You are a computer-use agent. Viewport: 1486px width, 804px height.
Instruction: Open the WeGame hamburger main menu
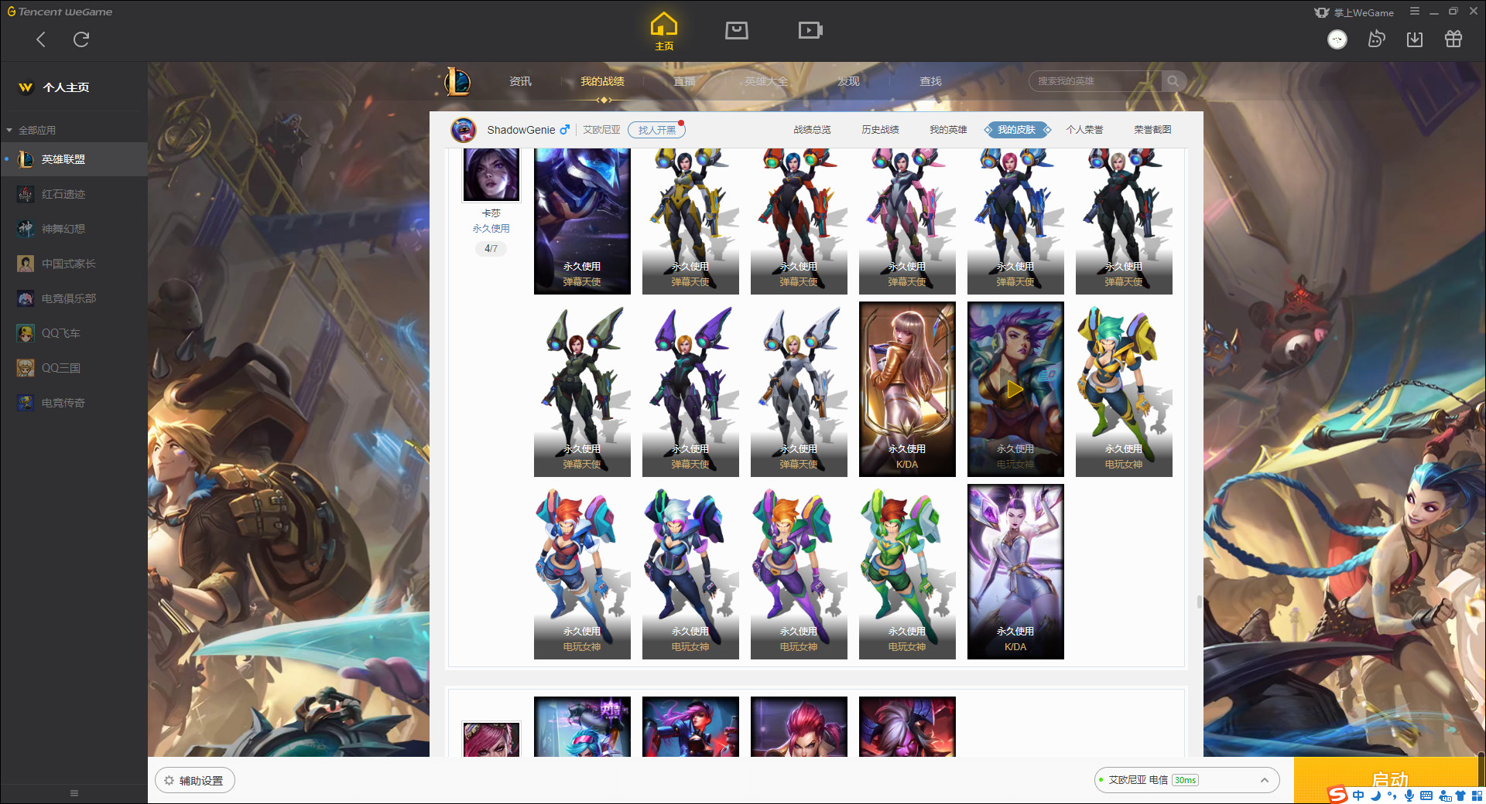[1415, 12]
